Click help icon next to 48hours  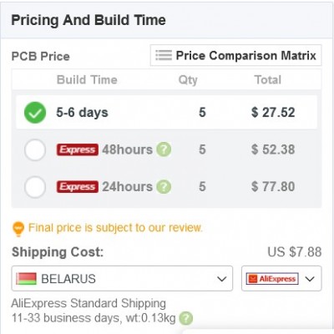click(164, 149)
